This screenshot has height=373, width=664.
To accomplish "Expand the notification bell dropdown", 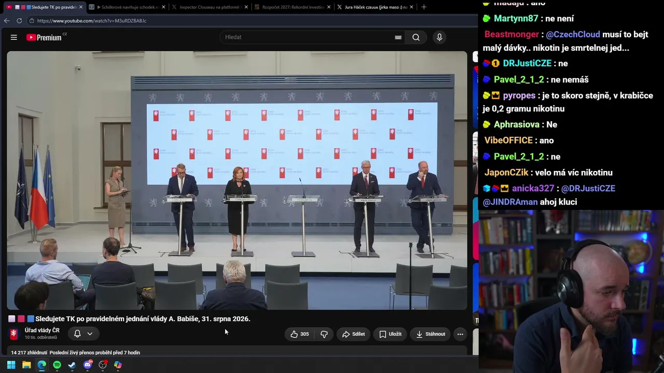I will 90,334.
